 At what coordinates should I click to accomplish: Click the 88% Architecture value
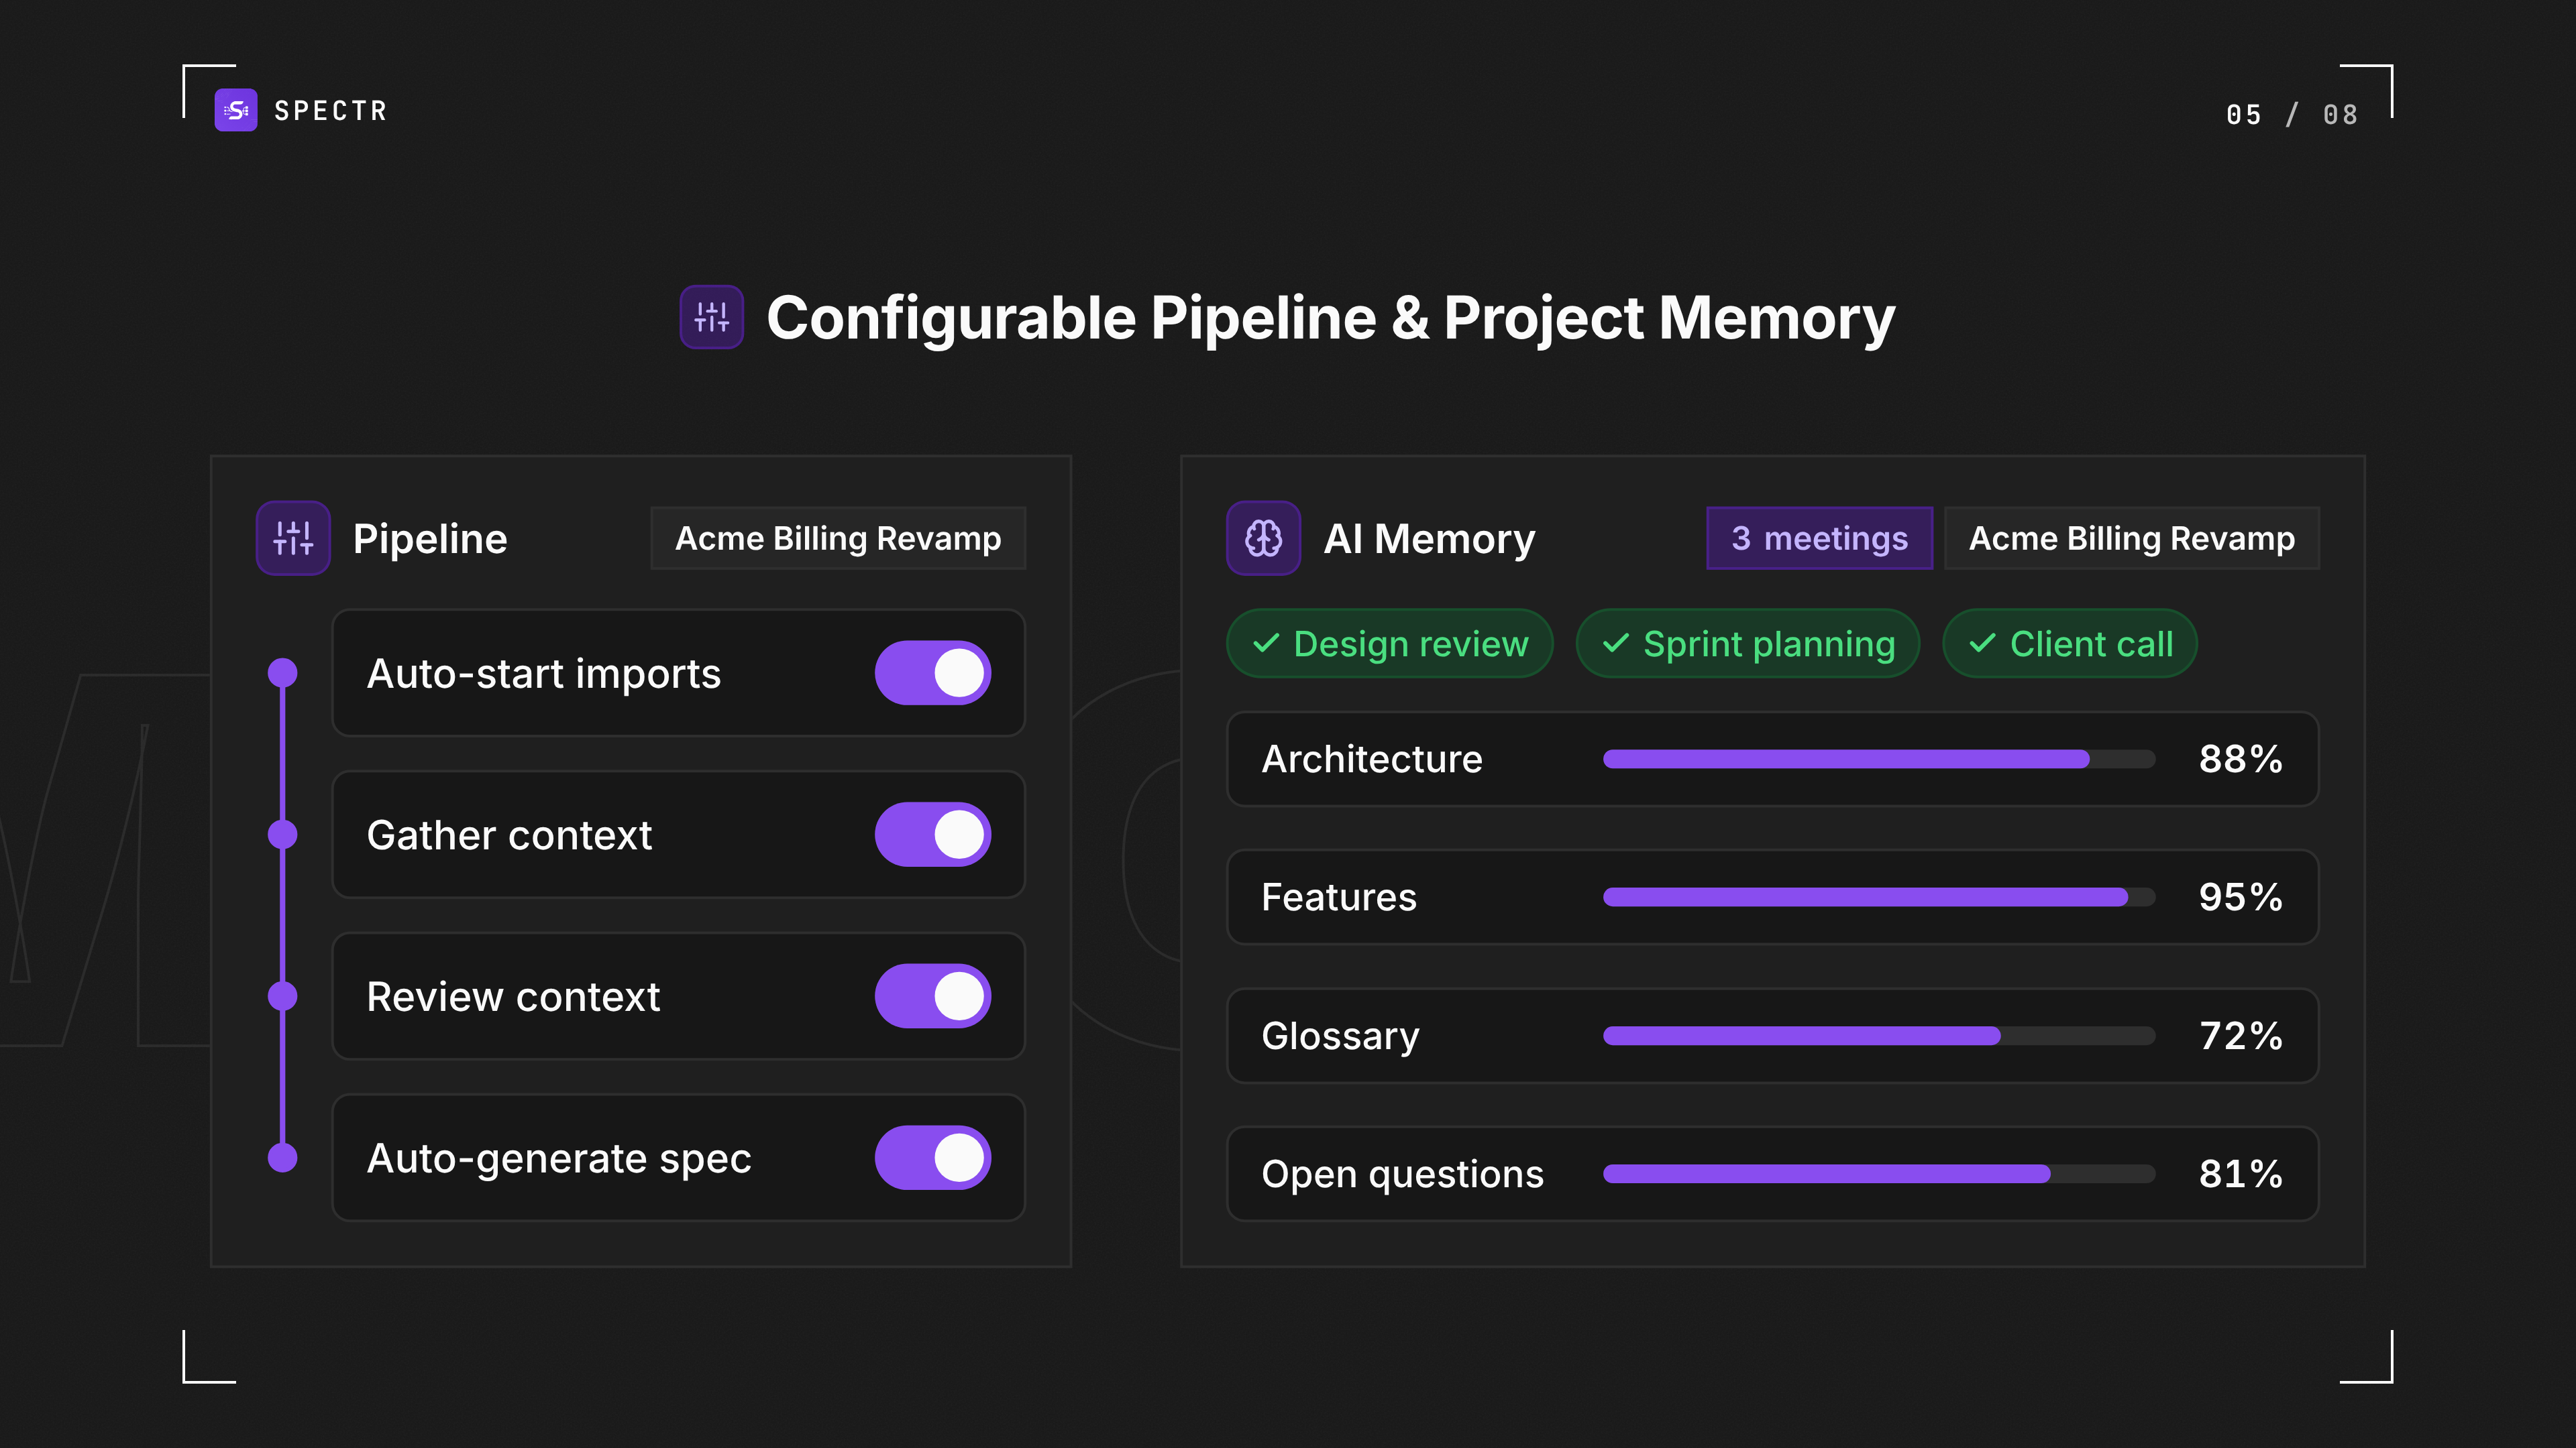pos(2240,760)
